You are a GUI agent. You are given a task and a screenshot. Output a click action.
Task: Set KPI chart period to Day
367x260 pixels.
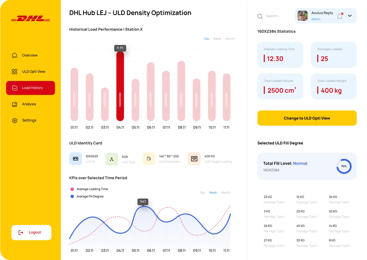tap(202, 193)
